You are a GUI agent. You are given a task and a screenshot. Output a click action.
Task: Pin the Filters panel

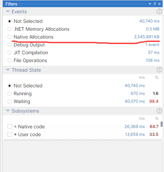[154, 4]
